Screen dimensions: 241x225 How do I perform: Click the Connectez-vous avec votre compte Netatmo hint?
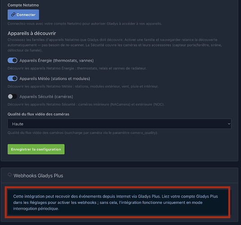[x=85, y=23]
